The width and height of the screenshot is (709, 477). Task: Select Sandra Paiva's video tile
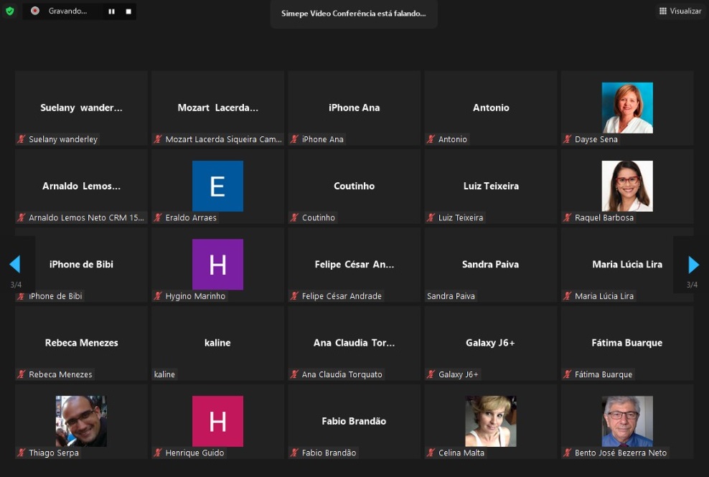click(491, 264)
